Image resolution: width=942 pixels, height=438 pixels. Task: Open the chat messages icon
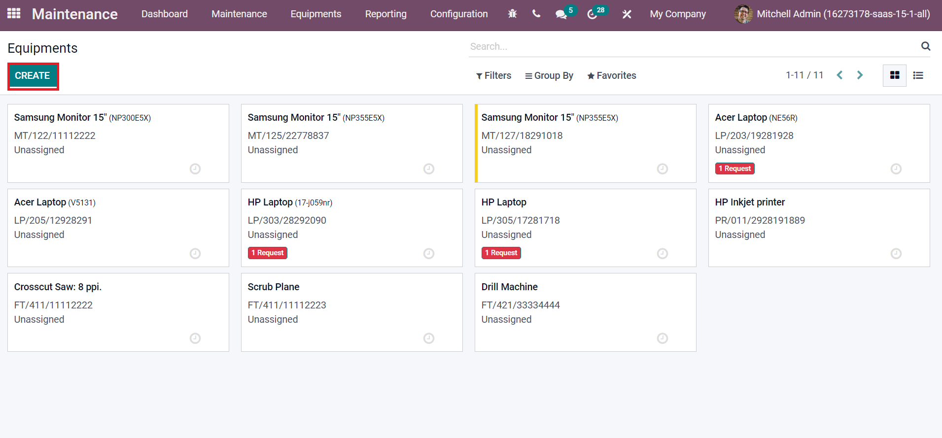click(x=561, y=14)
